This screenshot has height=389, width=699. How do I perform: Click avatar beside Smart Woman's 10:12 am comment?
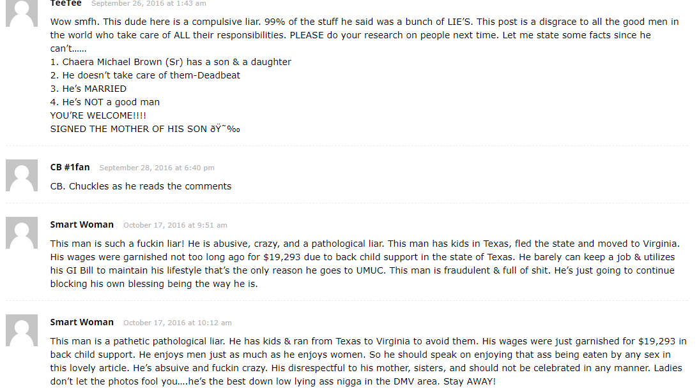click(22, 330)
